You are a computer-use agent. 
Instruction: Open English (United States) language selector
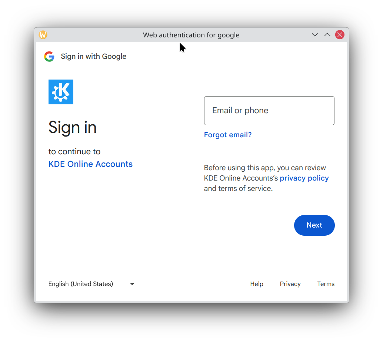coord(91,284)
